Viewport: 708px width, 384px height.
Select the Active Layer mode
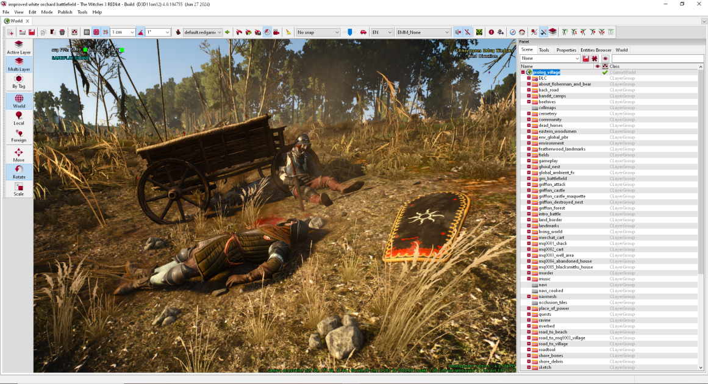click(19, 48)
